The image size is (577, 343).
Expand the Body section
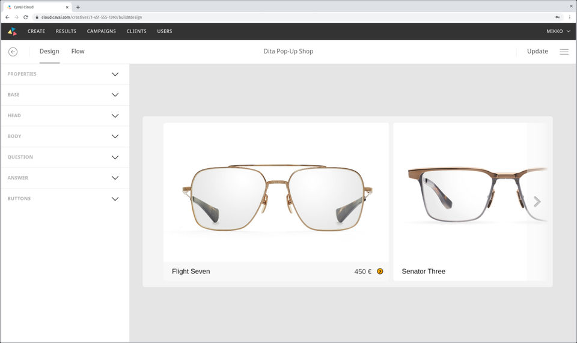[x=65, y=136]
